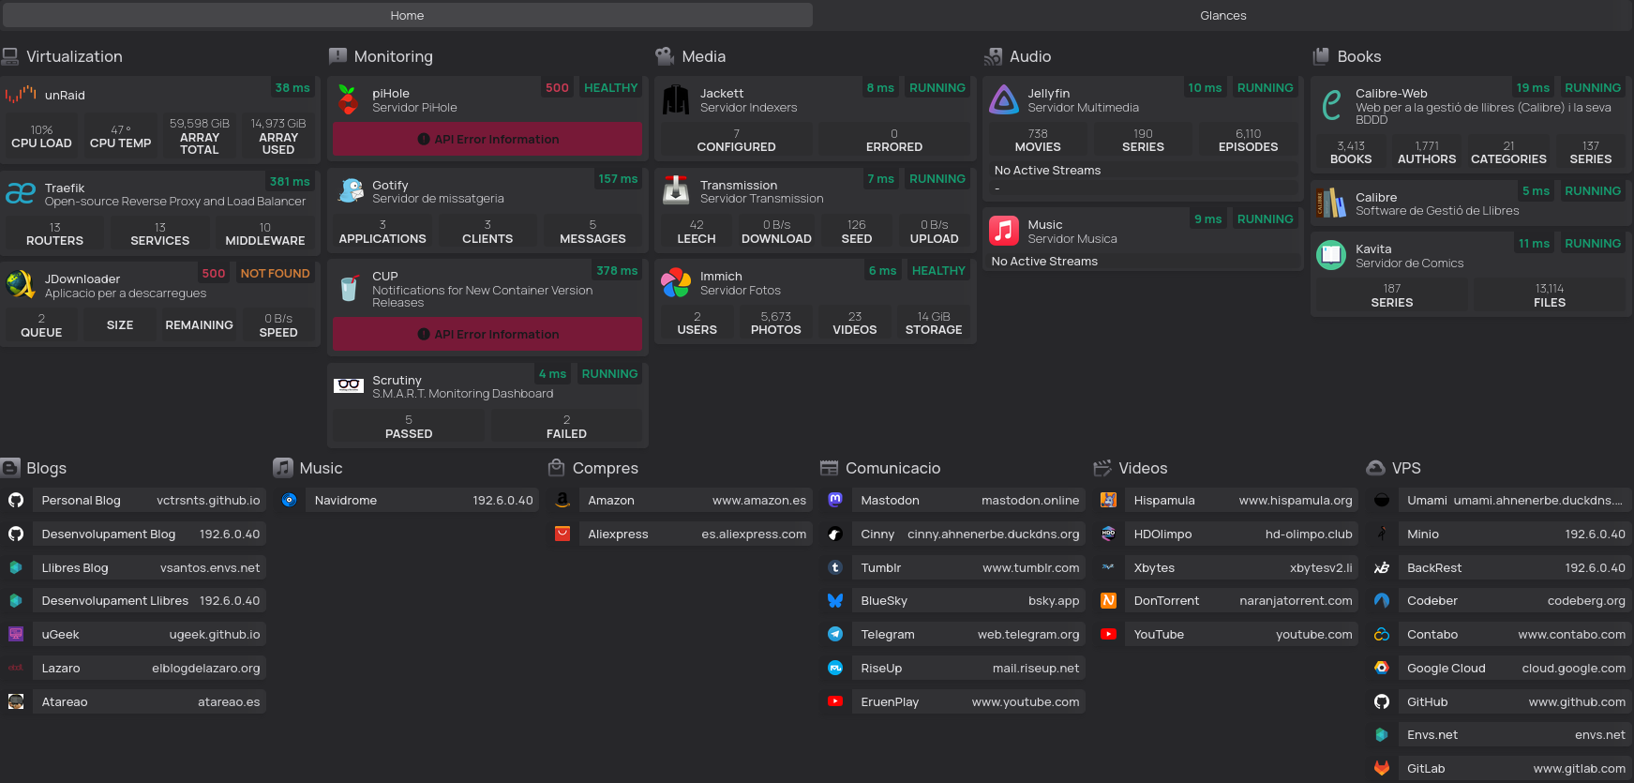
Task: Click the piHole raspberry icon
Action: tap(349, 99)
